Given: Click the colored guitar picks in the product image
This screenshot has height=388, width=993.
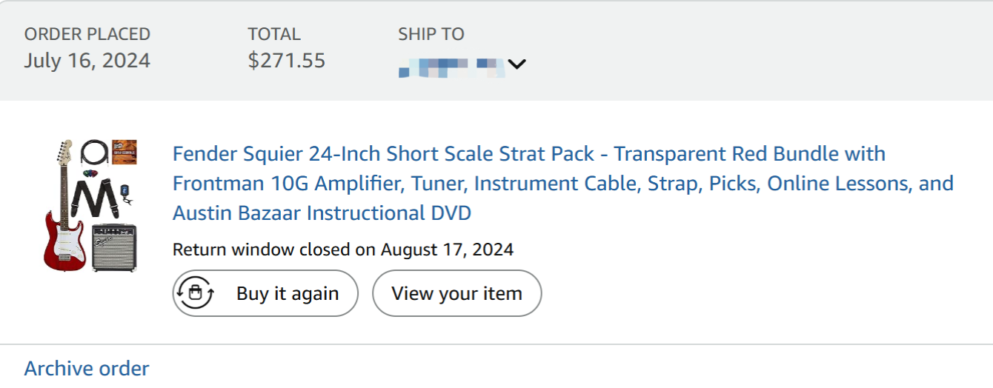Looking at the screenshot, I should point(89,175).
